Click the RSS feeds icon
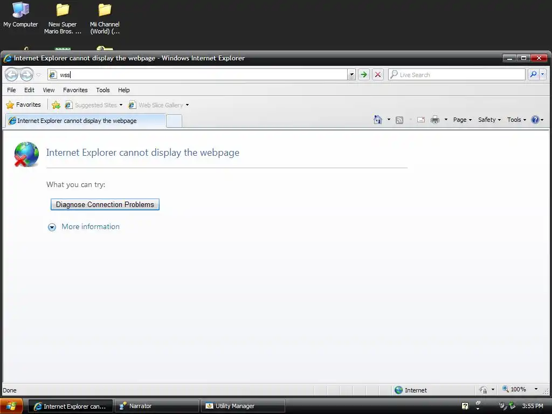Screen dimensions: 552x414 [399, 120]
